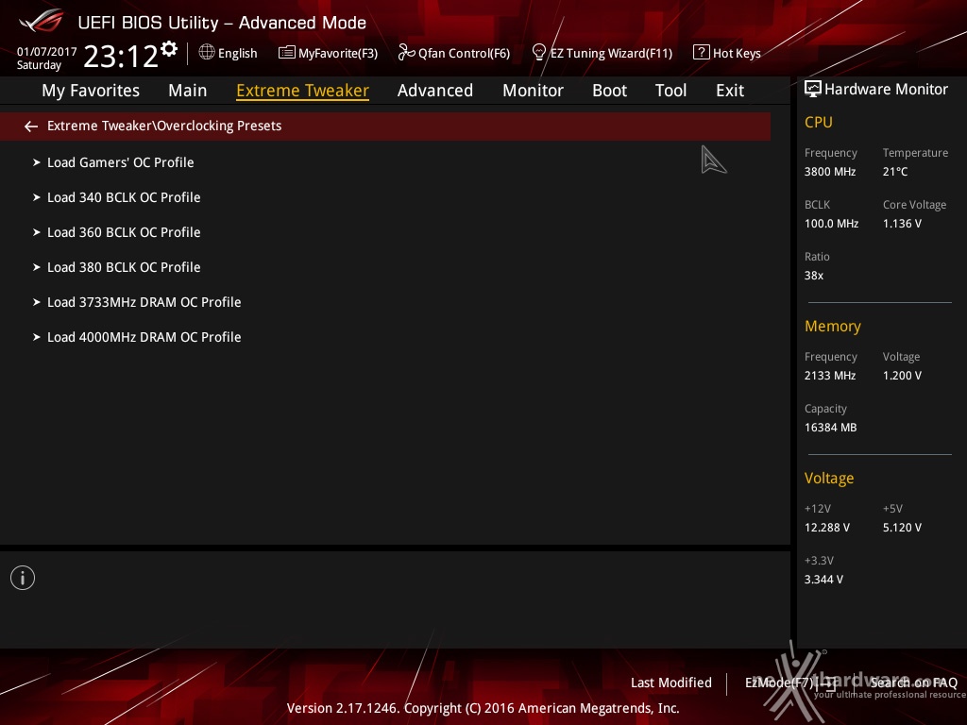This screenshot has height=725, width=967.
Task: Click the Core Voltage value 1.136 V
Action: pos(902,224)
